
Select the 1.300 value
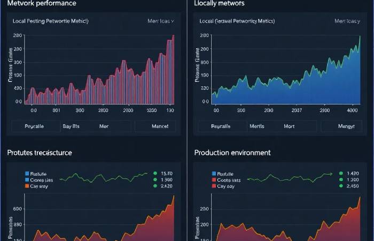[353, 180]
